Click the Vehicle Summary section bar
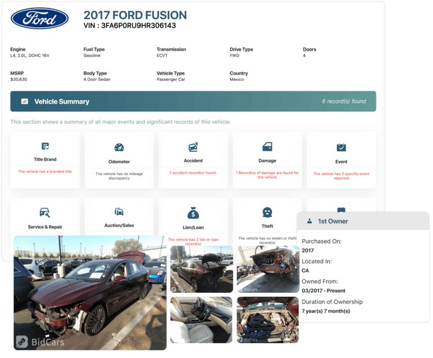The height and width of the screenshot is (358, 433). pos(193,102)
